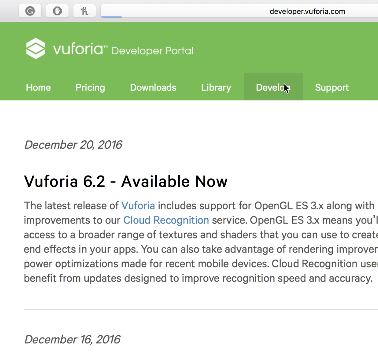The height and width of the screenshot is (353, 378).
Task: Open the Pricing page
Action: pos(90,88)
